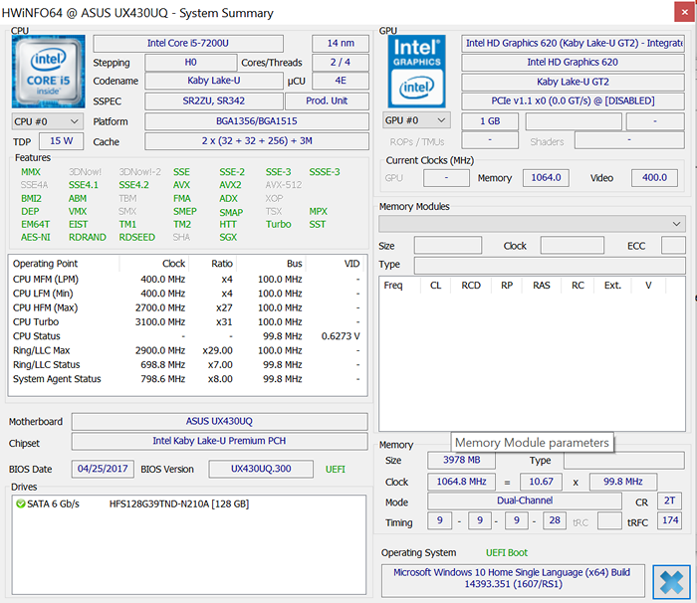697x603 pixels.
Task: Click the ASUS UX430UQ motherboard field
Action: (x=220, y=421)
